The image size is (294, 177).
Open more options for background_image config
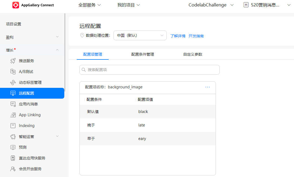click(x=208, y=87)
